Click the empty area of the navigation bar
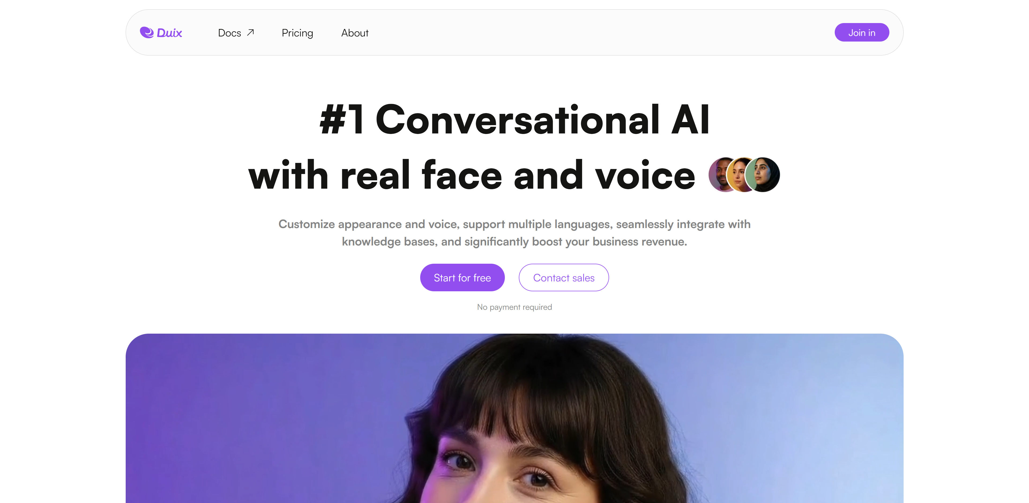This screenshot has width=1029, height=503. click(599, 32)
